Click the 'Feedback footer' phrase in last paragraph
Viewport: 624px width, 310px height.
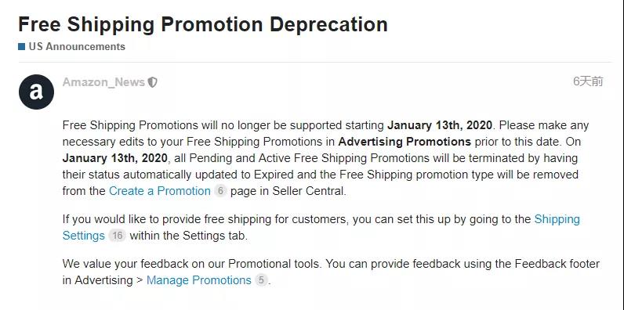click(x=557, y=264)
